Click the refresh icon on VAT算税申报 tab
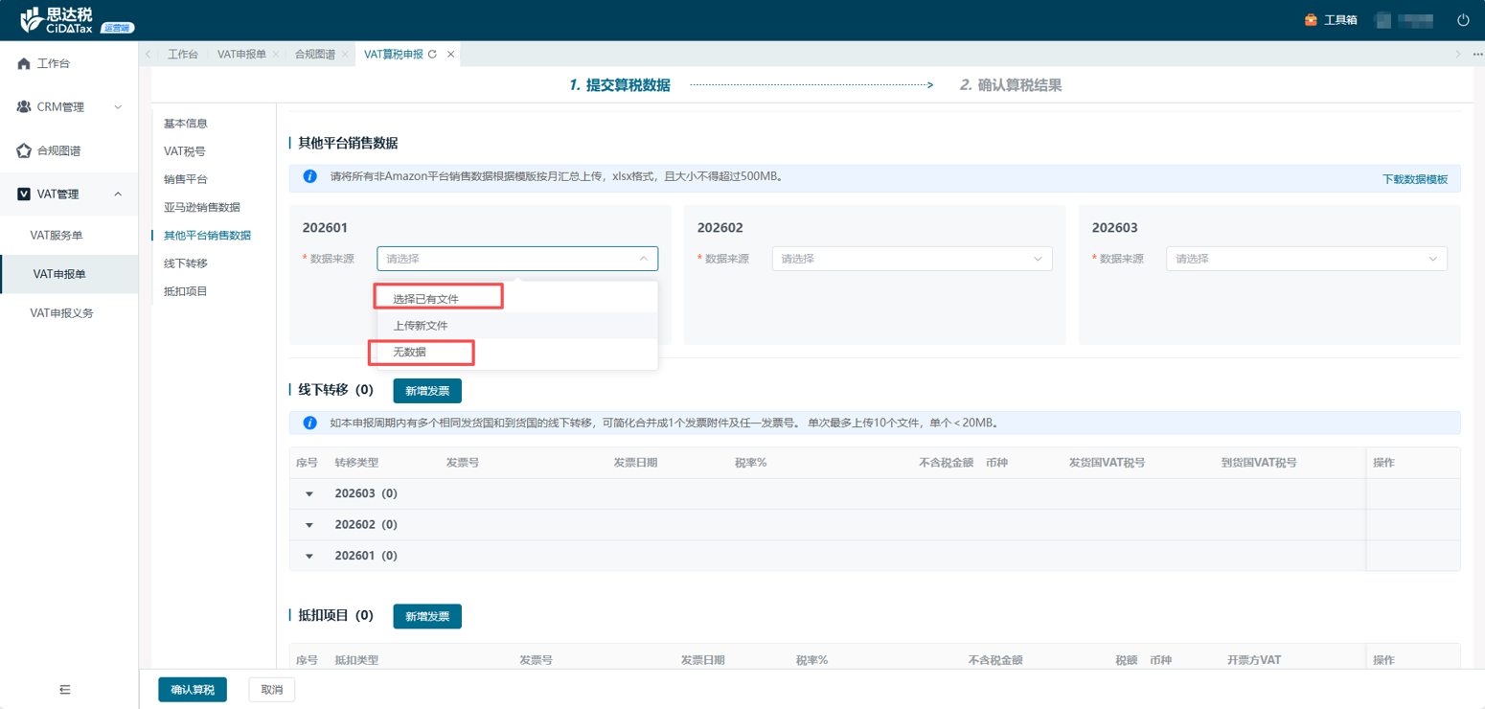Screen dimensions: 1485x709 [x=432, y=55]
